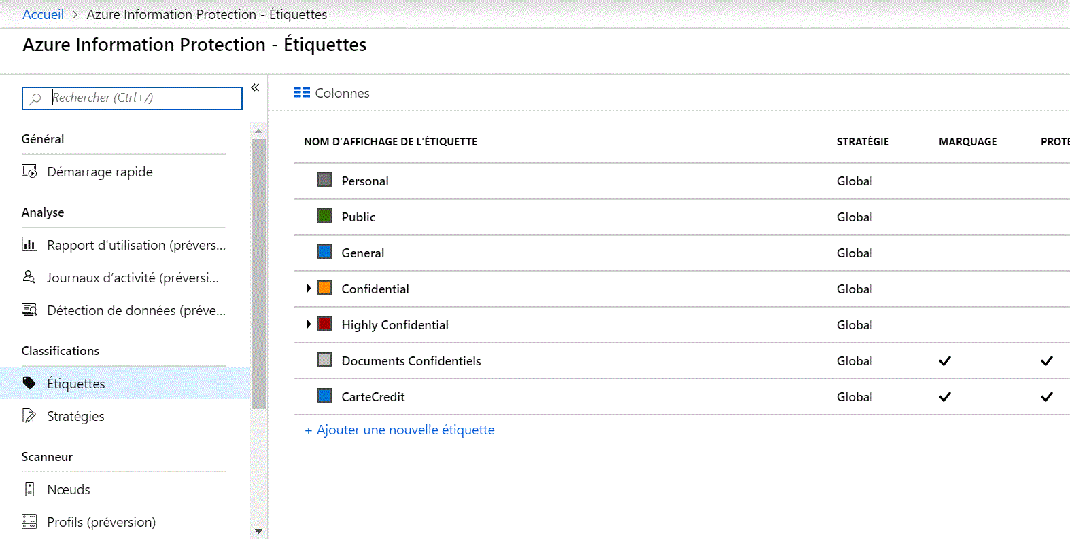Image resolution: width=1070 pixels, height=539 pixels.
Task: Open the Documents Confidentiels label
Action: click(x=411, y=360)
